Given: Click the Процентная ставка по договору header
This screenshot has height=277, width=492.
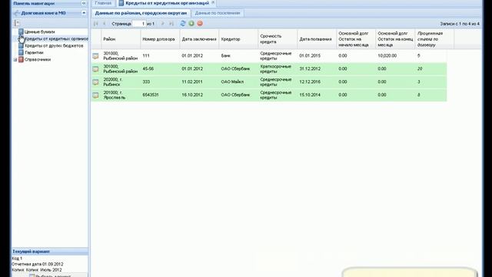Looking at the screenshot, I should 434,39.
